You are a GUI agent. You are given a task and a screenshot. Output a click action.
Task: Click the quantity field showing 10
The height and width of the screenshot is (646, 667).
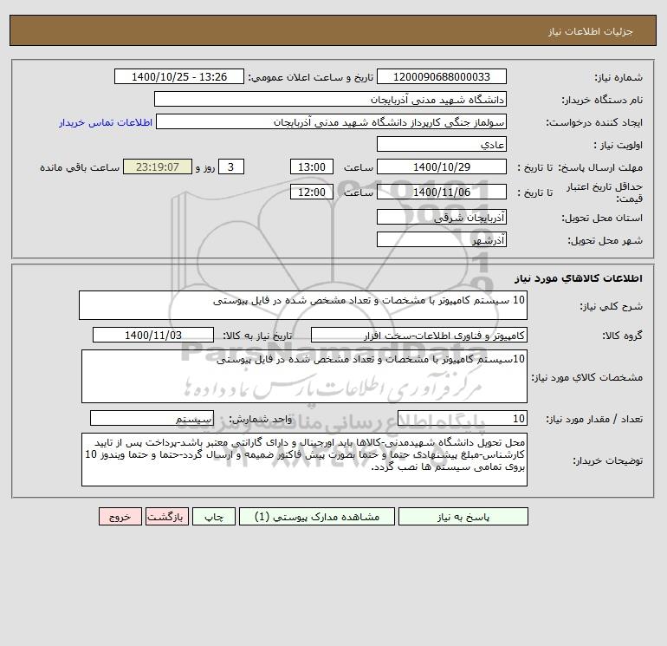pyautogui.click(x=463, y=419)
